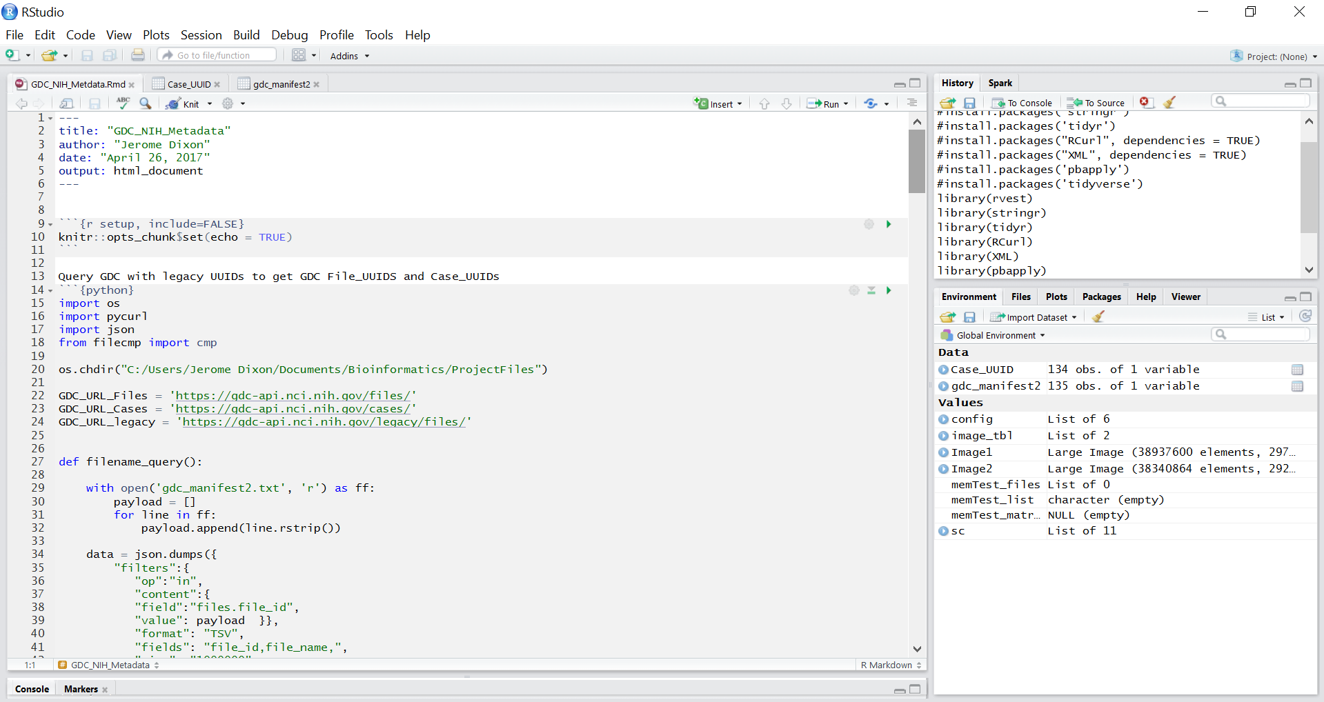Expand the config list object
The width and height of the screenshot is (1324, 702).
tap(943, 419)
